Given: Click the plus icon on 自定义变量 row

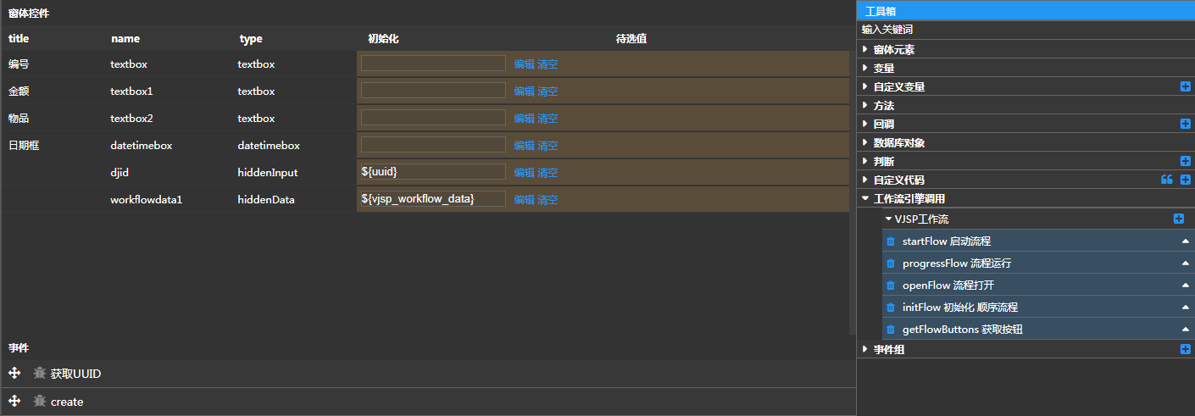Looking at the screenshot, I should [1185, 86].
